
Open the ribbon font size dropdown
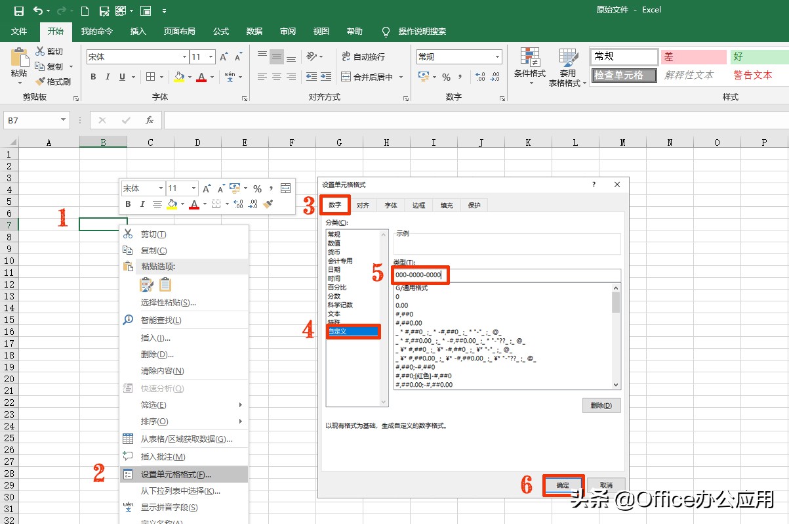pos(211,57)
